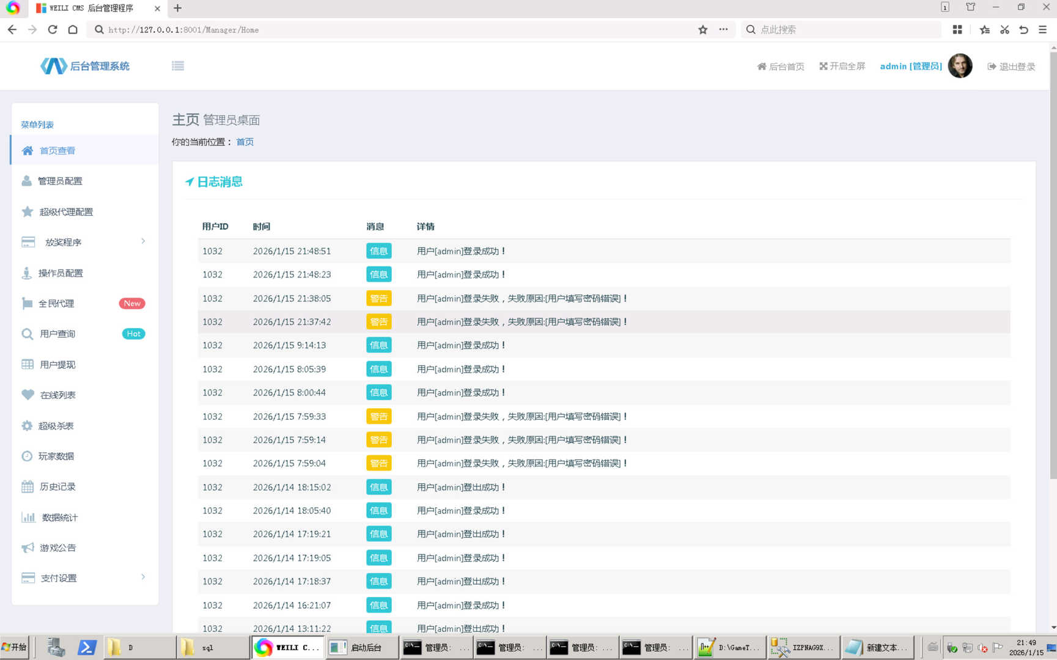Click the admin user avatar
This screenshot has width=1057, height=660.
pos(959,66)
